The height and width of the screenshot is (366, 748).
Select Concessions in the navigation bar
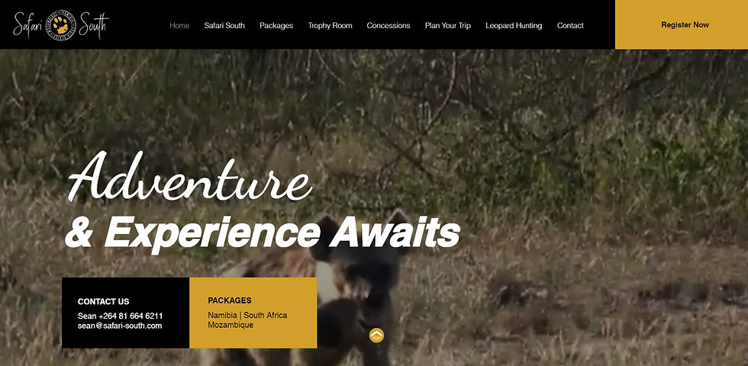(389, 25)
